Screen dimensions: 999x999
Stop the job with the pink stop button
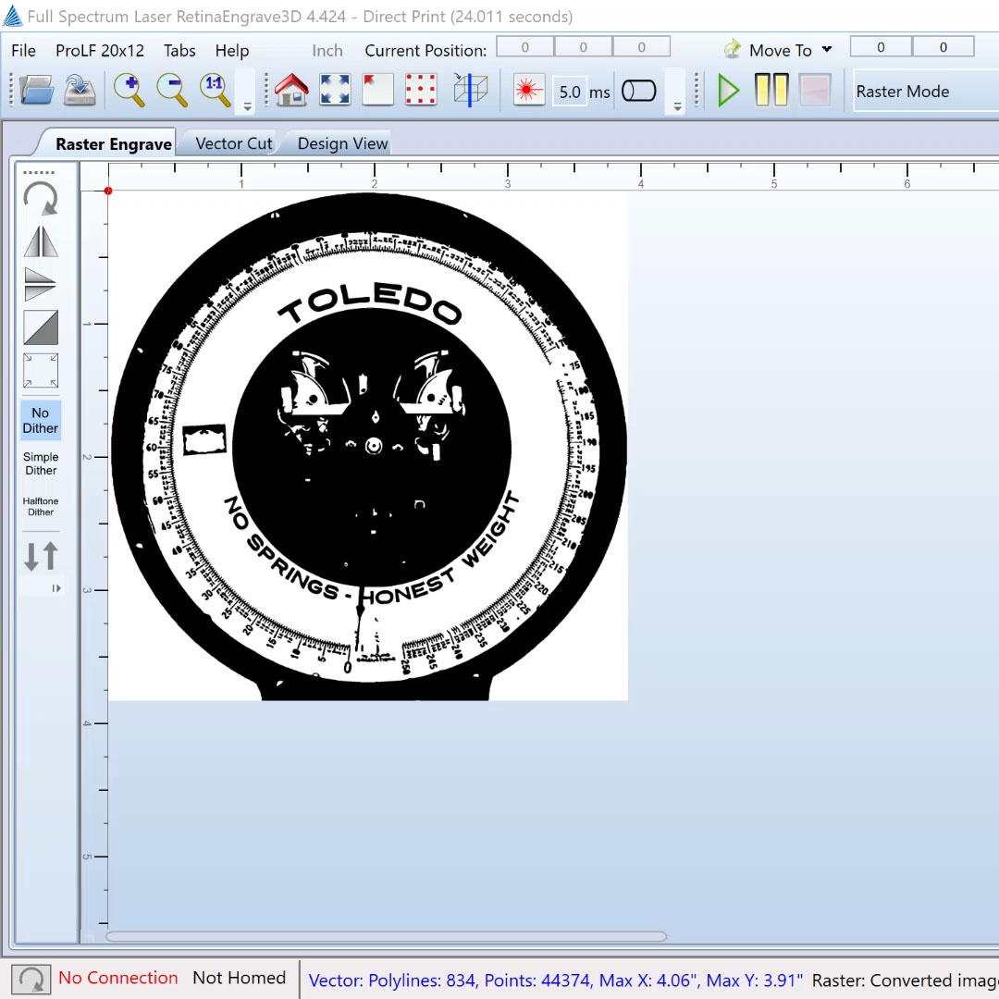click(x=814, y=91)
